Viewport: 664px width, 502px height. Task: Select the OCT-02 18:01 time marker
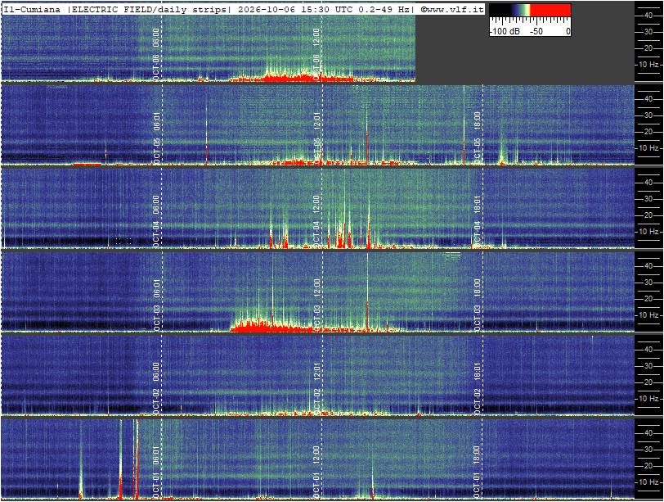477,388
